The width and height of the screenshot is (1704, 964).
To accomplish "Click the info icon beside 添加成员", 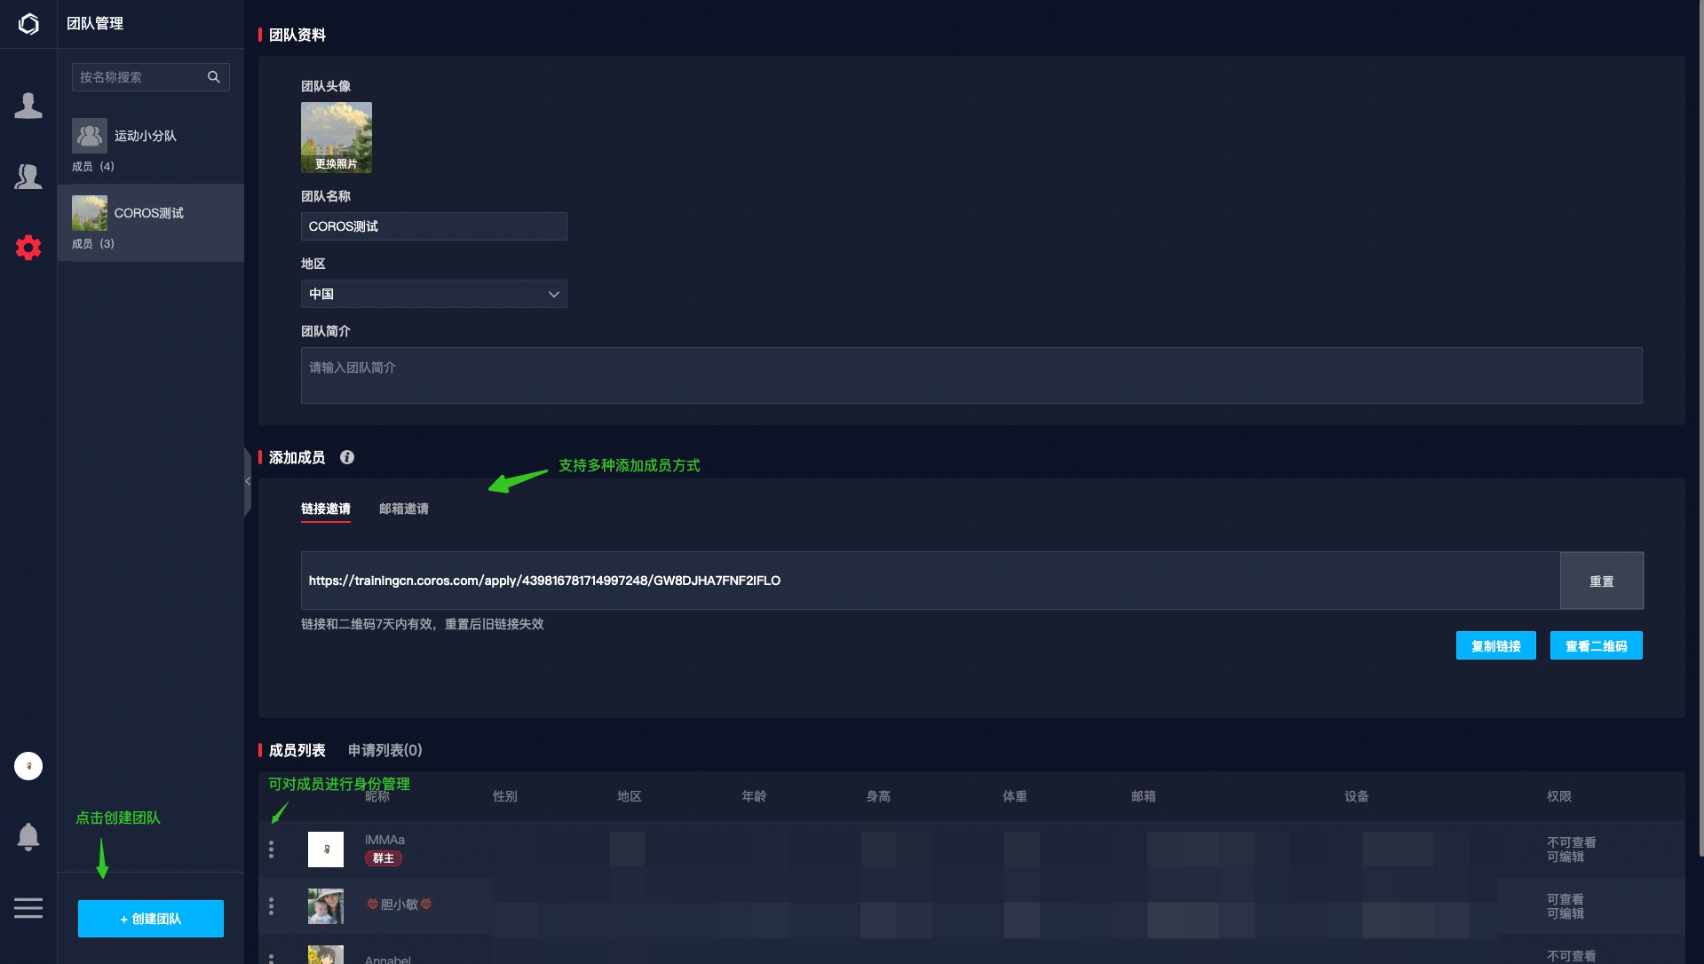I will pos(347,457).
